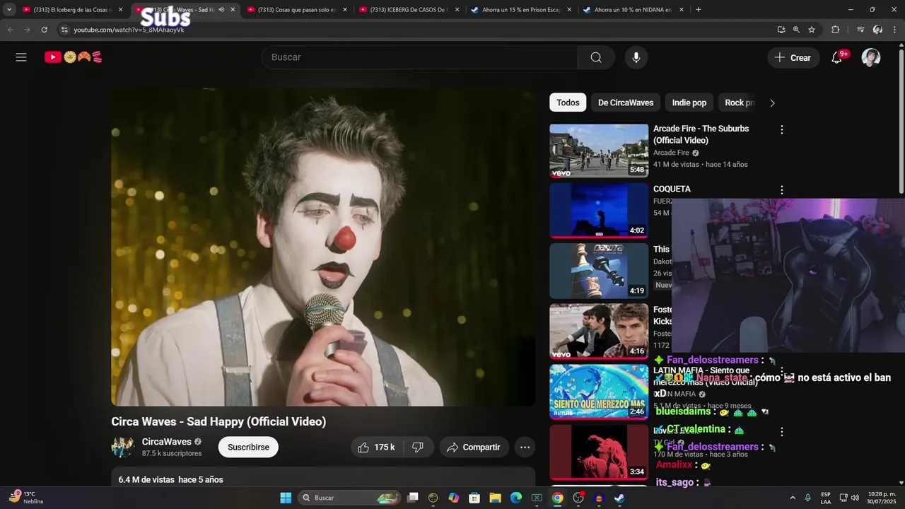
Task: Go back in browser history
Action: pyautogui.click(x=10, y=30)
